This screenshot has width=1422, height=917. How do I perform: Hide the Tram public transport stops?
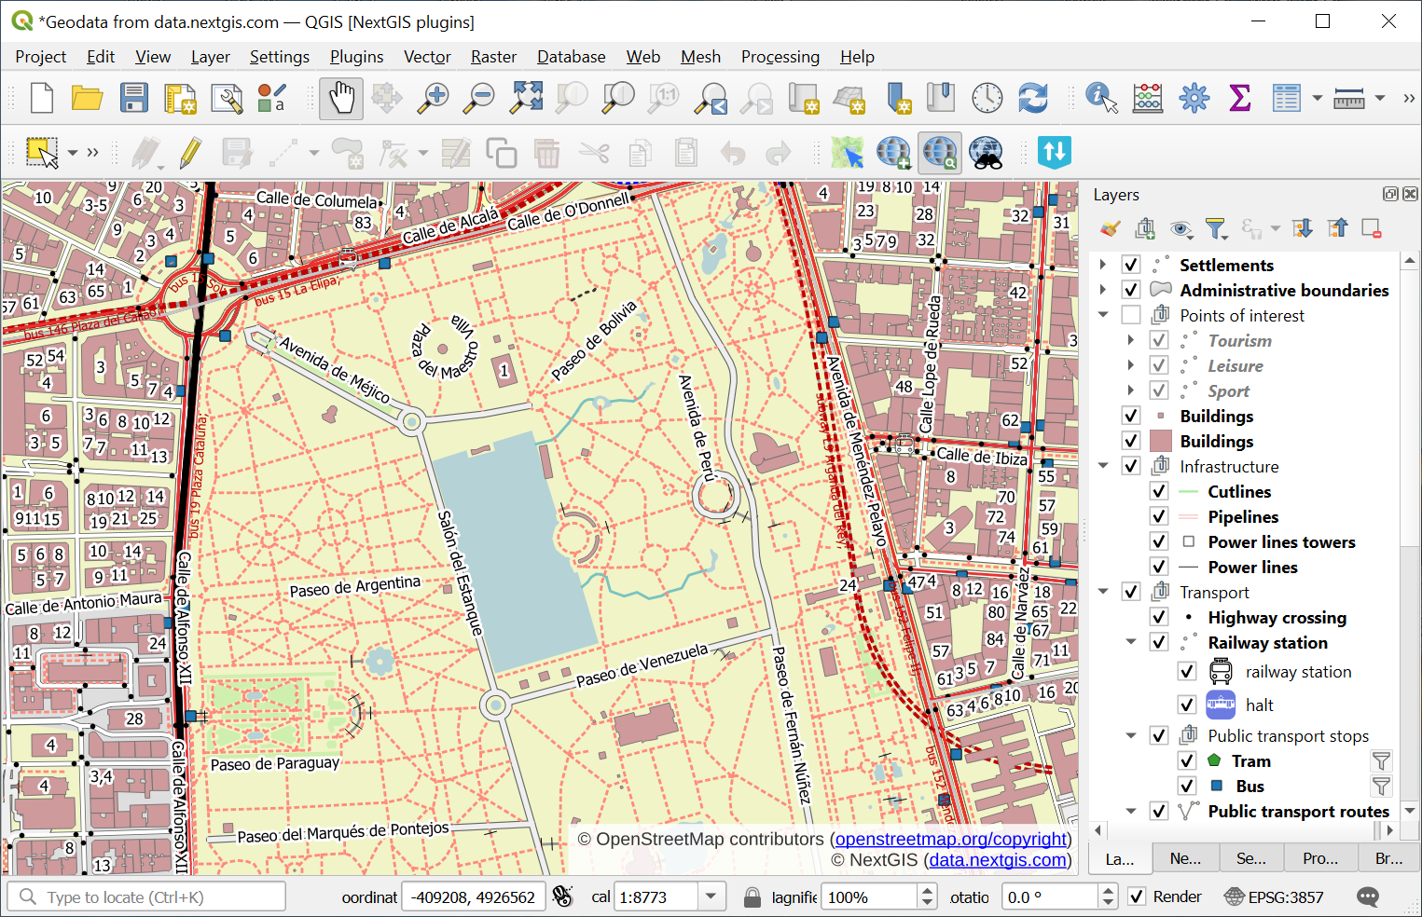(x=1187, y=760)
